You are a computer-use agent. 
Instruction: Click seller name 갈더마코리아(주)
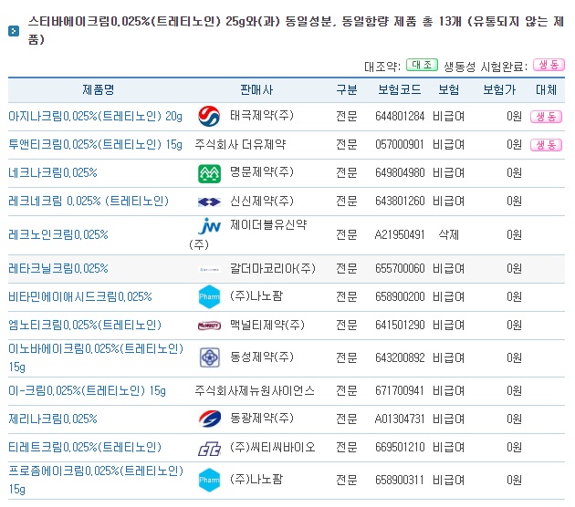pos(273,268)
